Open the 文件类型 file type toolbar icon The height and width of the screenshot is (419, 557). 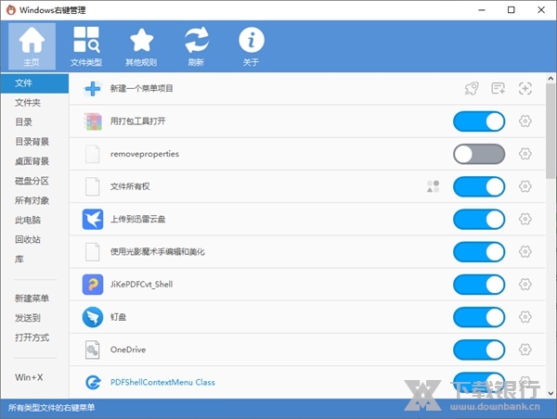tap(86, 46)
